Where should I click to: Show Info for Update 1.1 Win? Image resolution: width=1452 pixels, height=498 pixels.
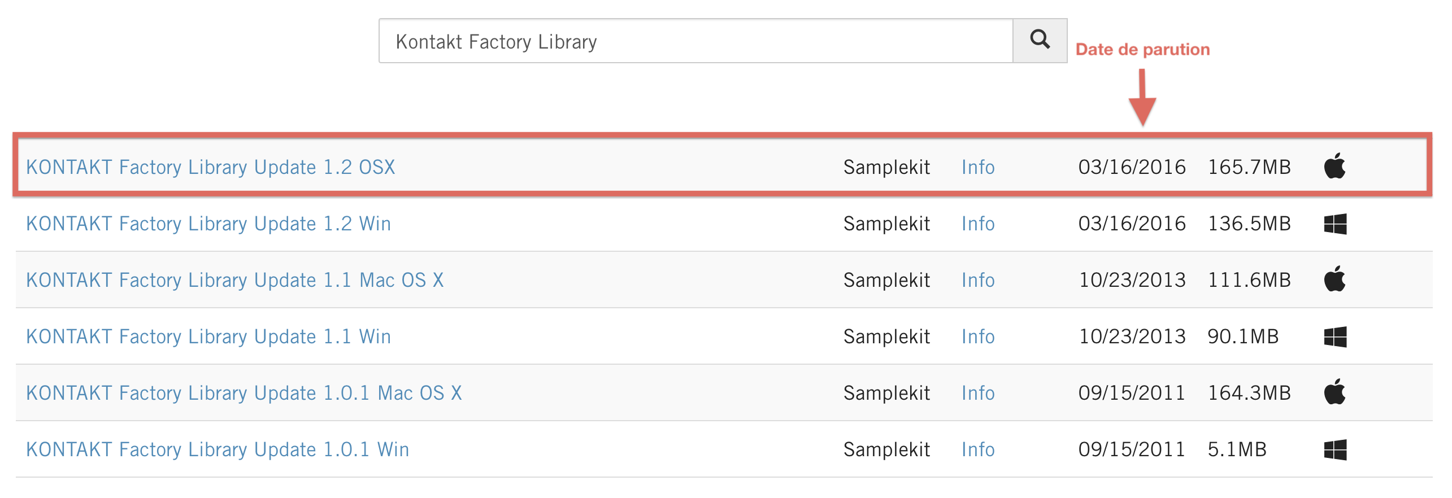tap(978, 337)
